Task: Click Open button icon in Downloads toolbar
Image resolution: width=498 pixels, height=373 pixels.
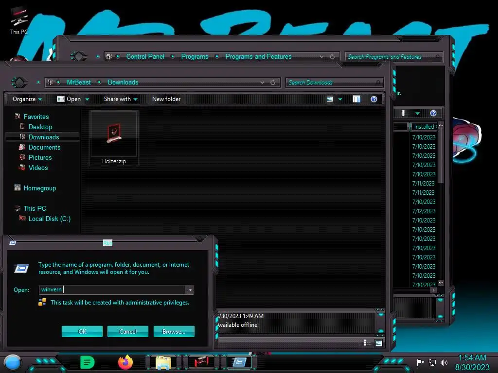Action: pos(60,99)
